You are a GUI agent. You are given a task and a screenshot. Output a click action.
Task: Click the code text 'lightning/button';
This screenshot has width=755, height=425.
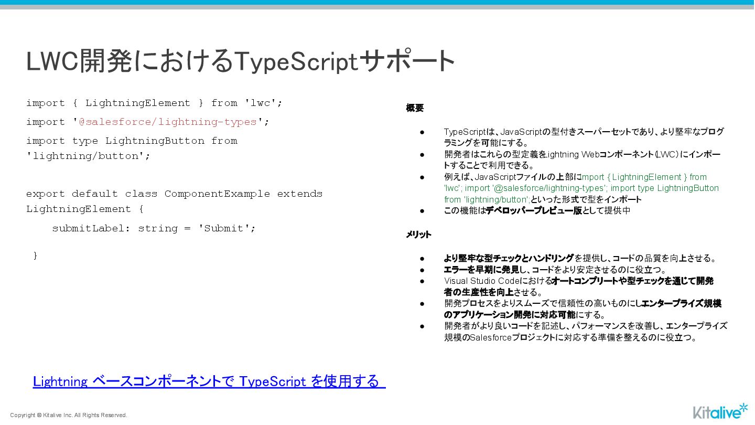tap(89, 156)
